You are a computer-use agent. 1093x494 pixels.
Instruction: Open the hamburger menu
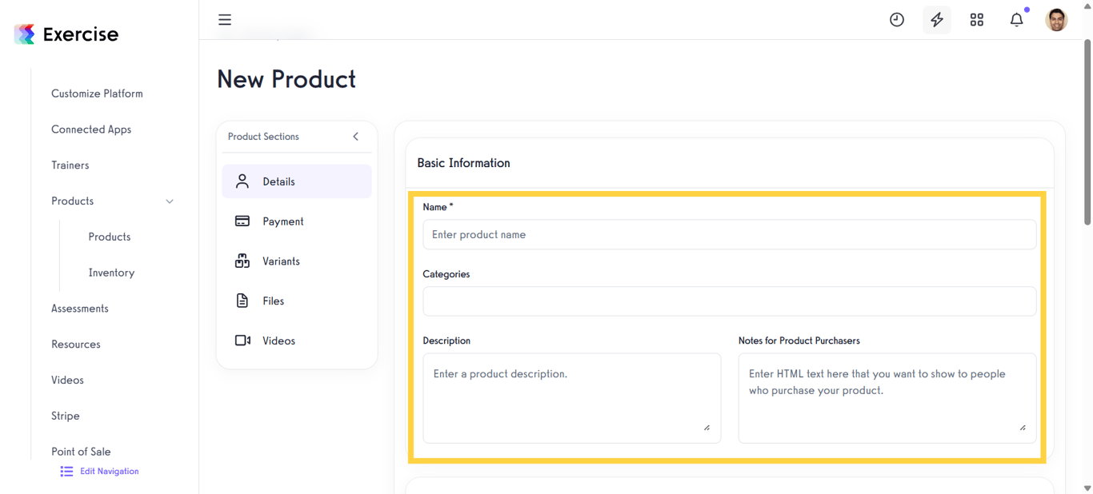click(x=224, y=19)
